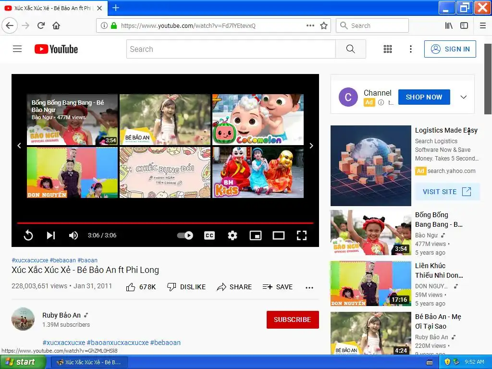Open player settings gear
The width and height of the screenshot is (492, 369).
[x=233, y=235]
